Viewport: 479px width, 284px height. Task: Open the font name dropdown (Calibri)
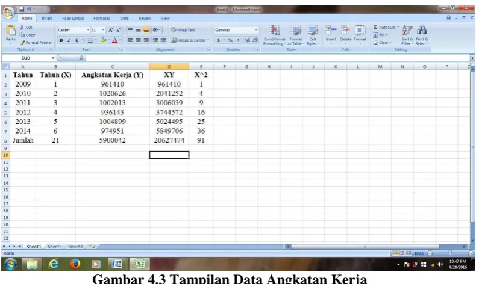coord(88,30)
